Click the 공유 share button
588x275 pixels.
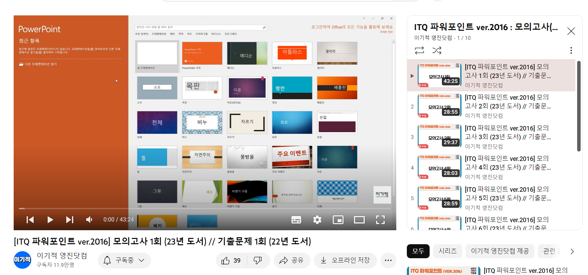click(x=292, y=260)
